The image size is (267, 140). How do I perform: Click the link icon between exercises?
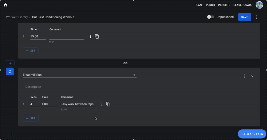click(125, 63)
